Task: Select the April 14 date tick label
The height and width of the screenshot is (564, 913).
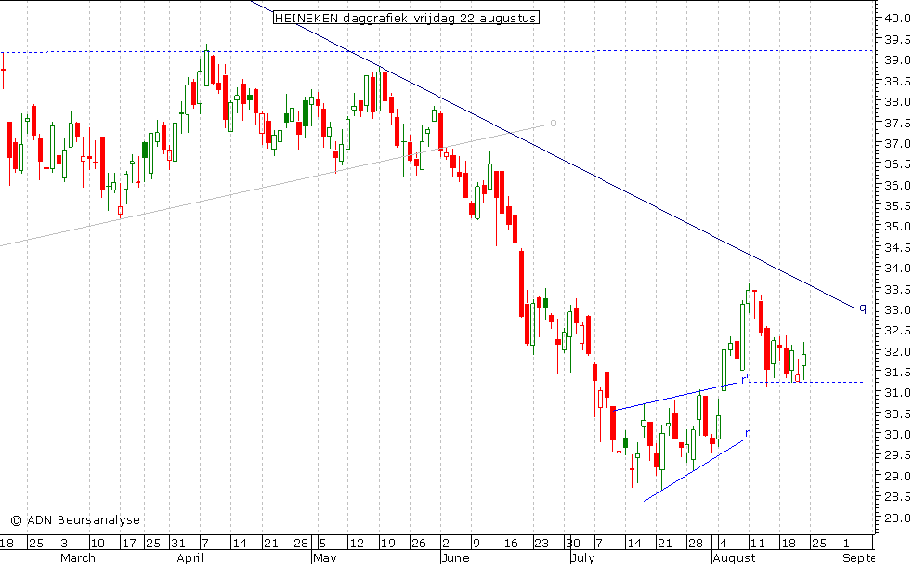Action: click(240, 544)
